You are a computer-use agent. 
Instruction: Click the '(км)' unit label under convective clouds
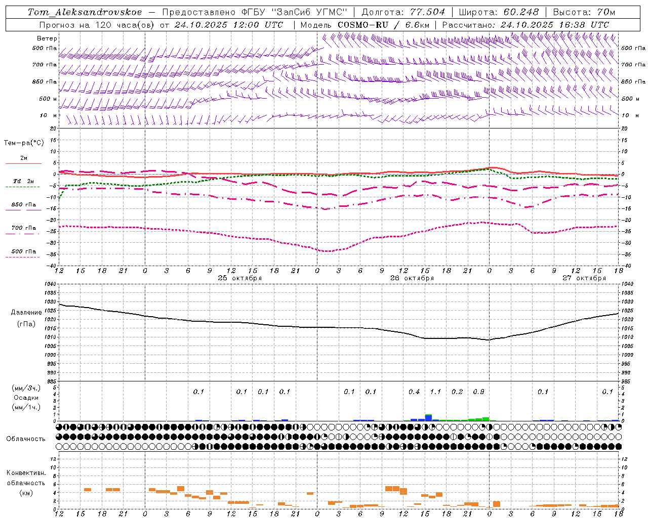26,493
